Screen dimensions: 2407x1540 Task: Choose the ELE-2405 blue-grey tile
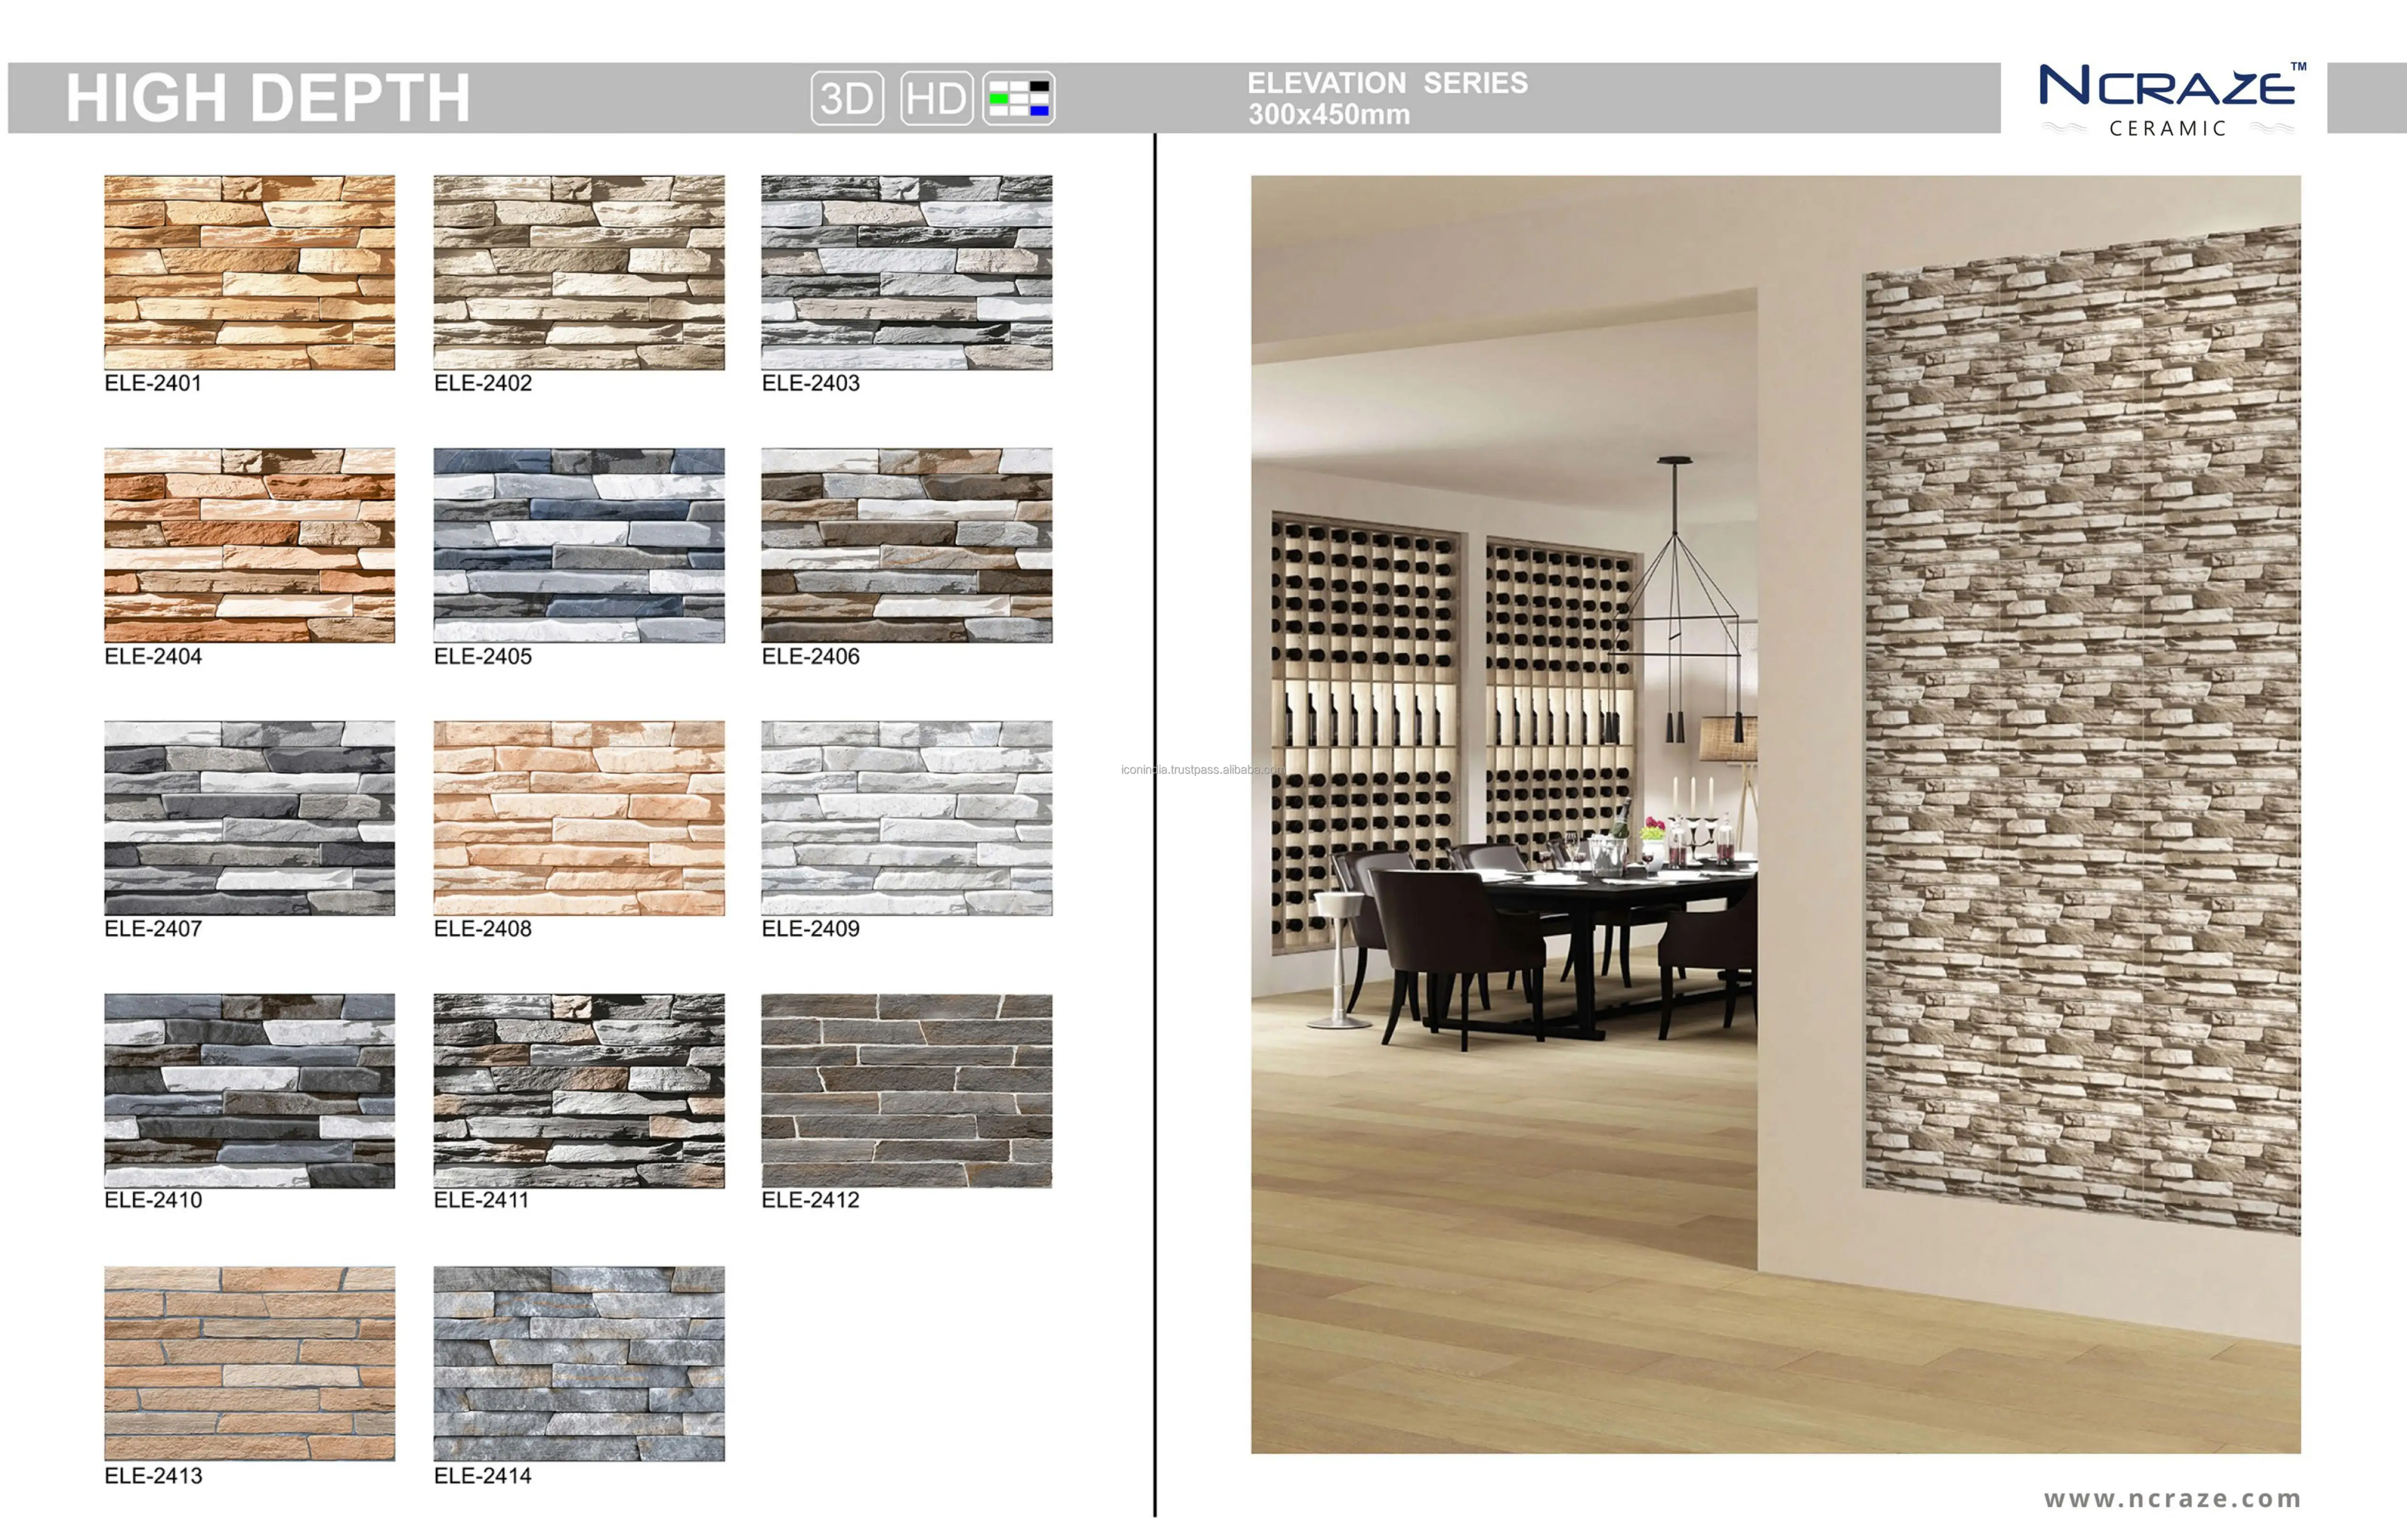(578, 545)
